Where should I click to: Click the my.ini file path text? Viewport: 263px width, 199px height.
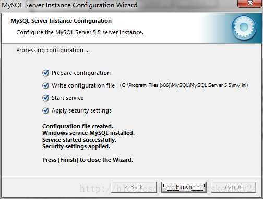tap(184, 85)
